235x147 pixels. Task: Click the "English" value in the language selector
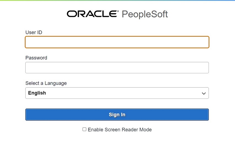(x=37, y=93)
